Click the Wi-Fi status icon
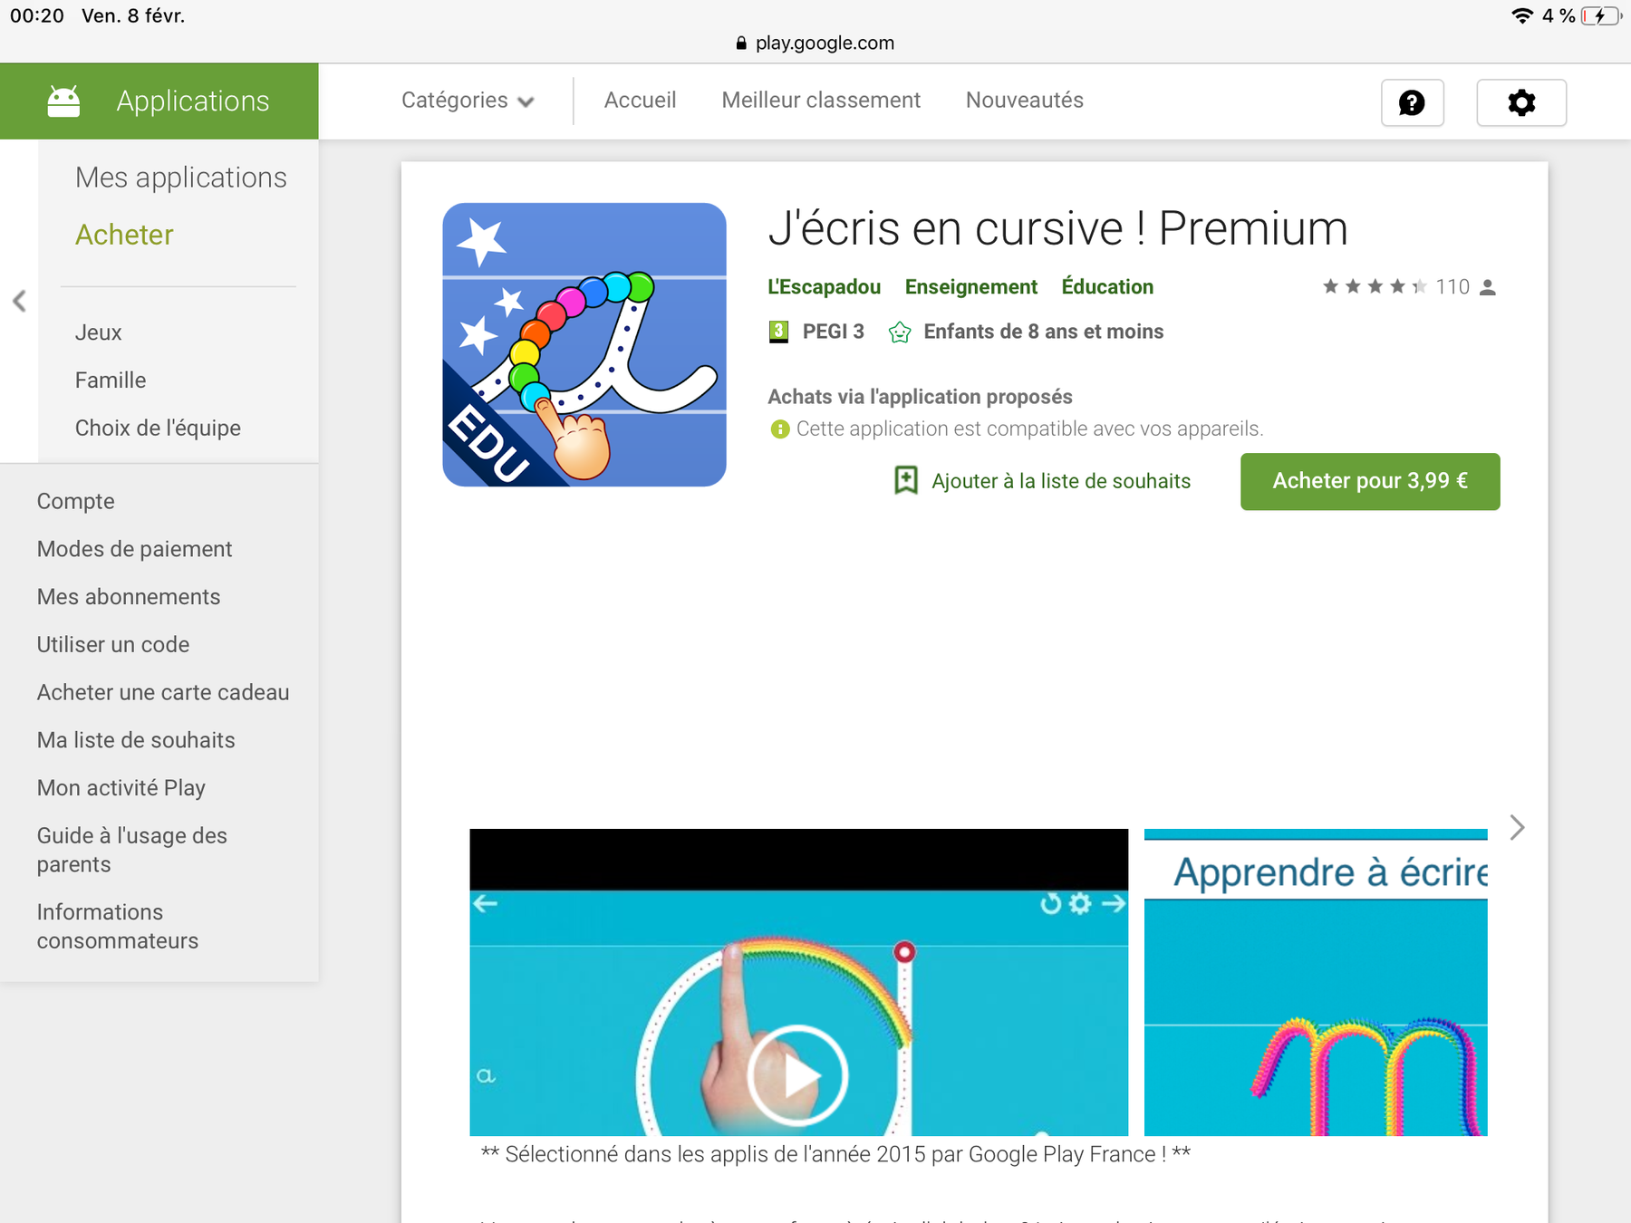The height and width of the screenshot is (1223, 1631). click(x=1522, y=15)
